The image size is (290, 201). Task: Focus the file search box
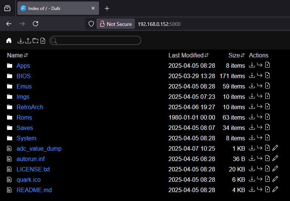coord(98,40)
